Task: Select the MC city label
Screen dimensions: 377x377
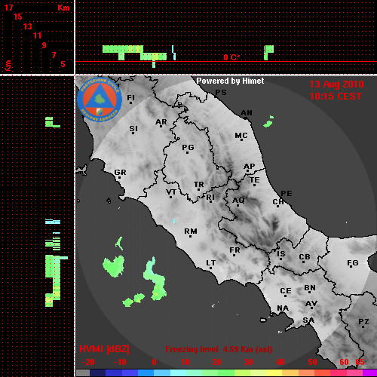Action: tap(241, 136)
